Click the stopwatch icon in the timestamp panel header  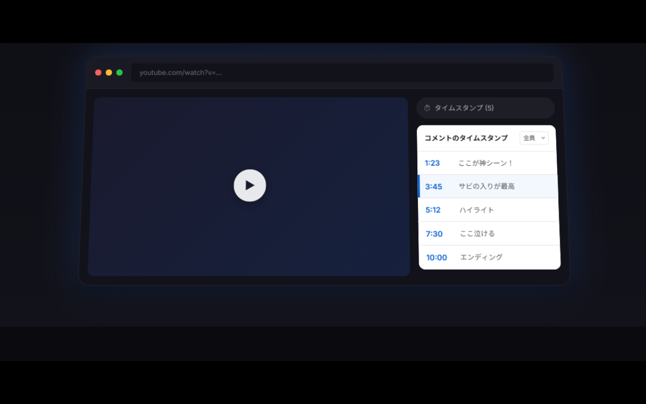426,108
